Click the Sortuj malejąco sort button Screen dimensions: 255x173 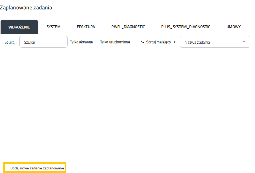coord(156,42)
